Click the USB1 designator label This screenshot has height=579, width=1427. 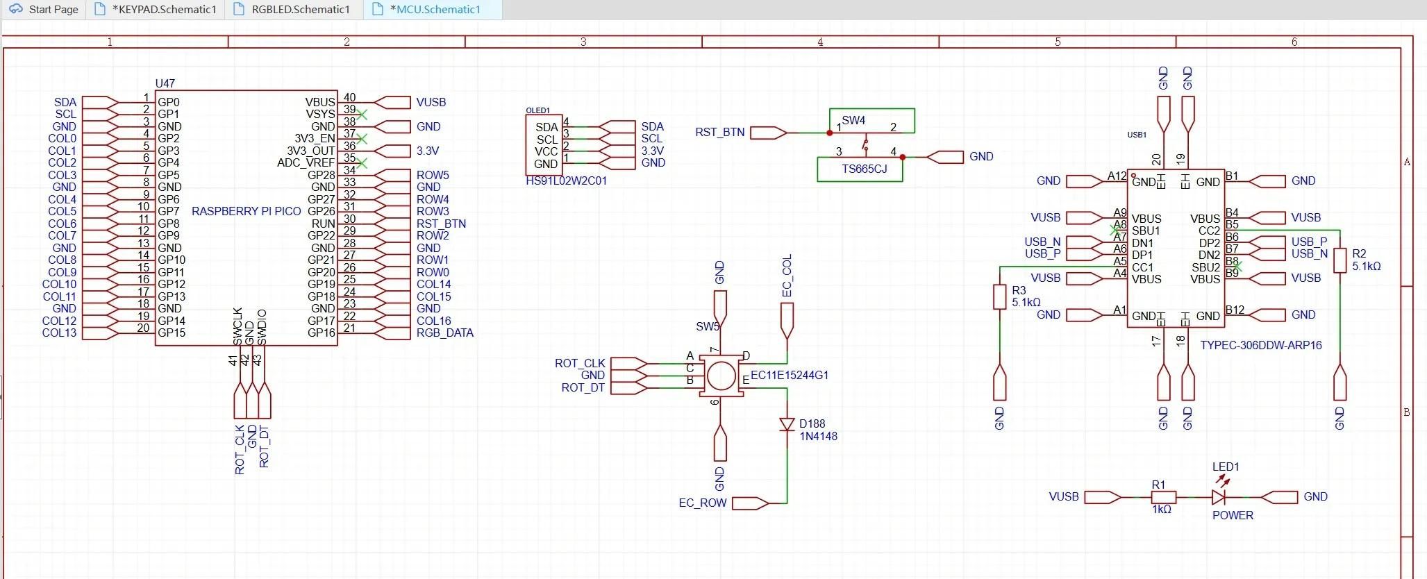[1137, 135]
